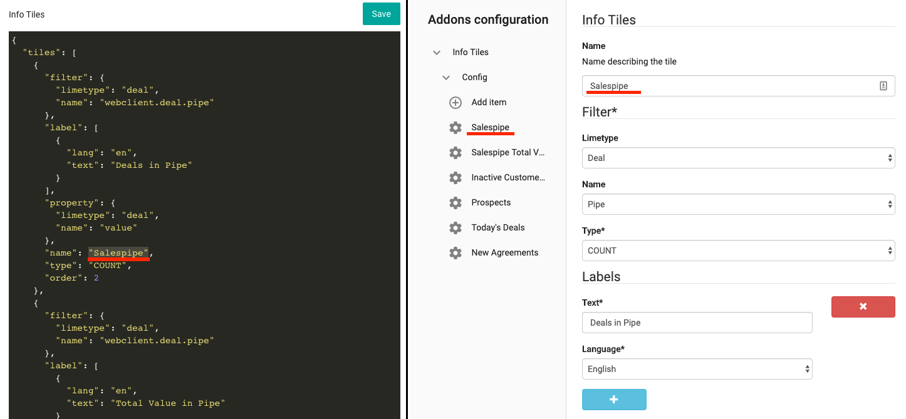The width and height of the screenshot is (906, 419).
Task: Click the plus circle Add item icon
Action: [456, 102]
